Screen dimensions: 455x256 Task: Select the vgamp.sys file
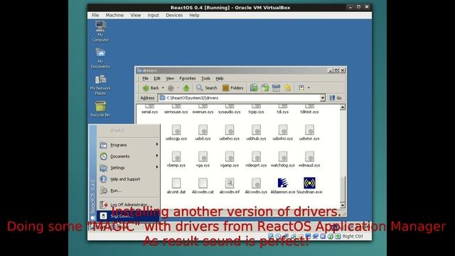[229, 159]
